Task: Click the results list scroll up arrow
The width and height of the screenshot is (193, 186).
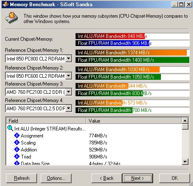Action: coord(185,121)
